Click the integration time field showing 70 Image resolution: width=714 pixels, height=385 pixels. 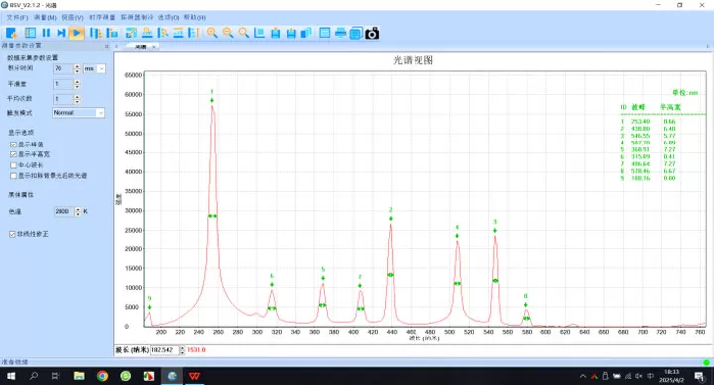[x=63, y=68]
